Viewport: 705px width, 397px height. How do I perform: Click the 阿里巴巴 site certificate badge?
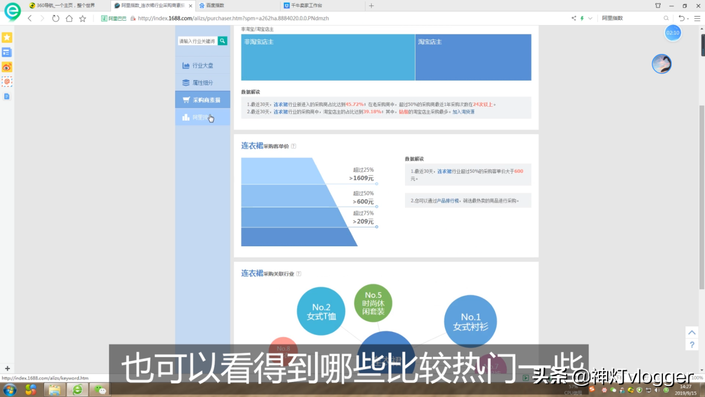click(114, 18)
